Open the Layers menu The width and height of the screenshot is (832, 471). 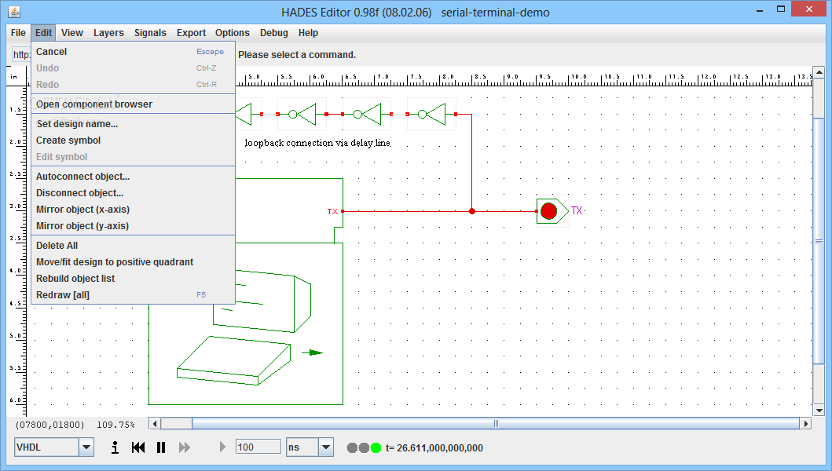[108, 33]
